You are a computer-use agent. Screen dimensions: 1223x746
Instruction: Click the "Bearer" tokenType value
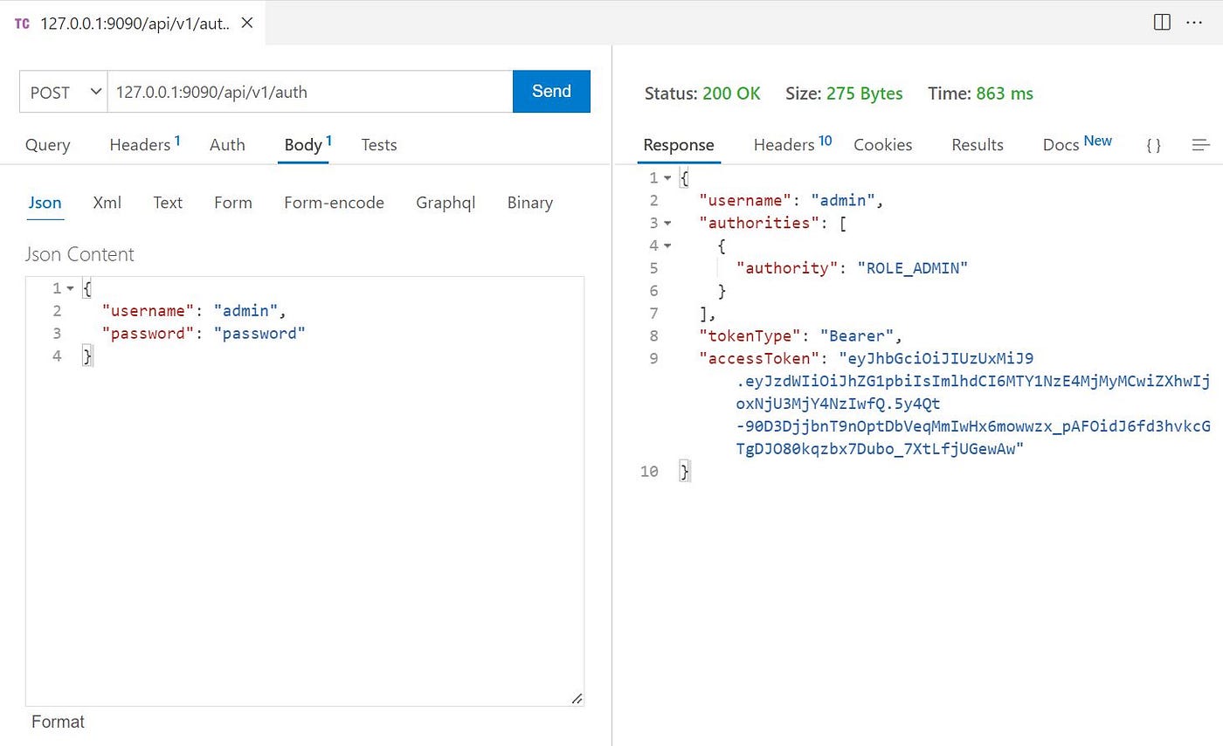pos(856,336)
